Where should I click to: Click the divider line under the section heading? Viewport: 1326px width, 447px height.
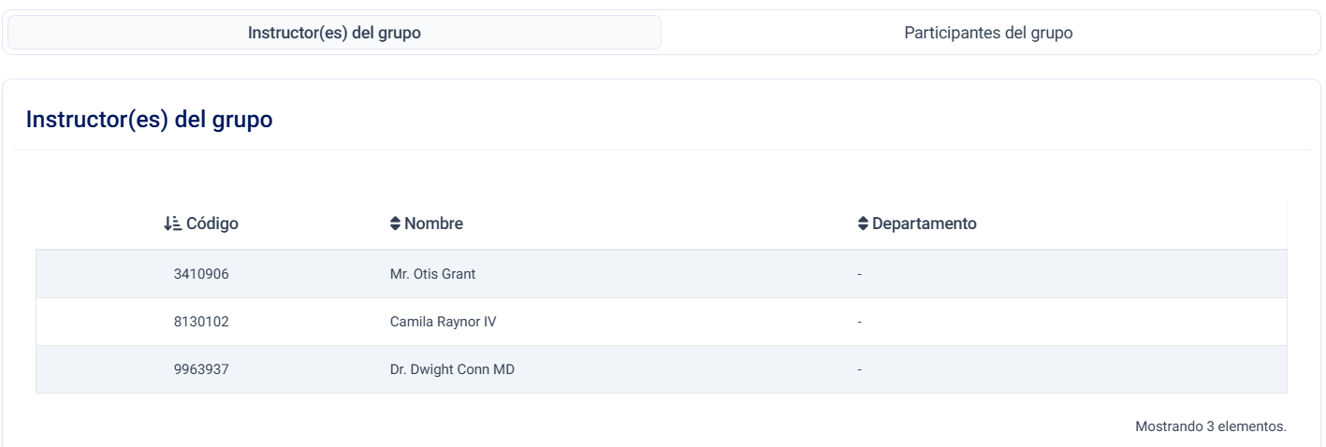[661, 150]
